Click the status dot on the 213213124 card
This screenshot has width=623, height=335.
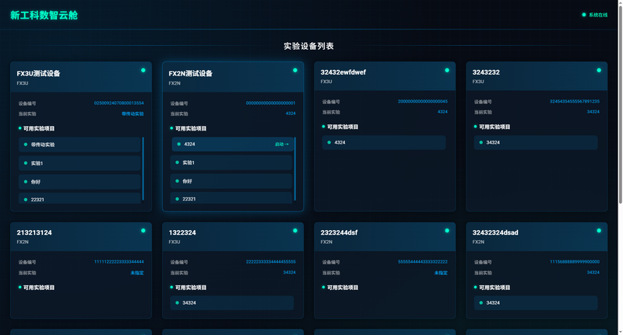click(x=143, y=230)
